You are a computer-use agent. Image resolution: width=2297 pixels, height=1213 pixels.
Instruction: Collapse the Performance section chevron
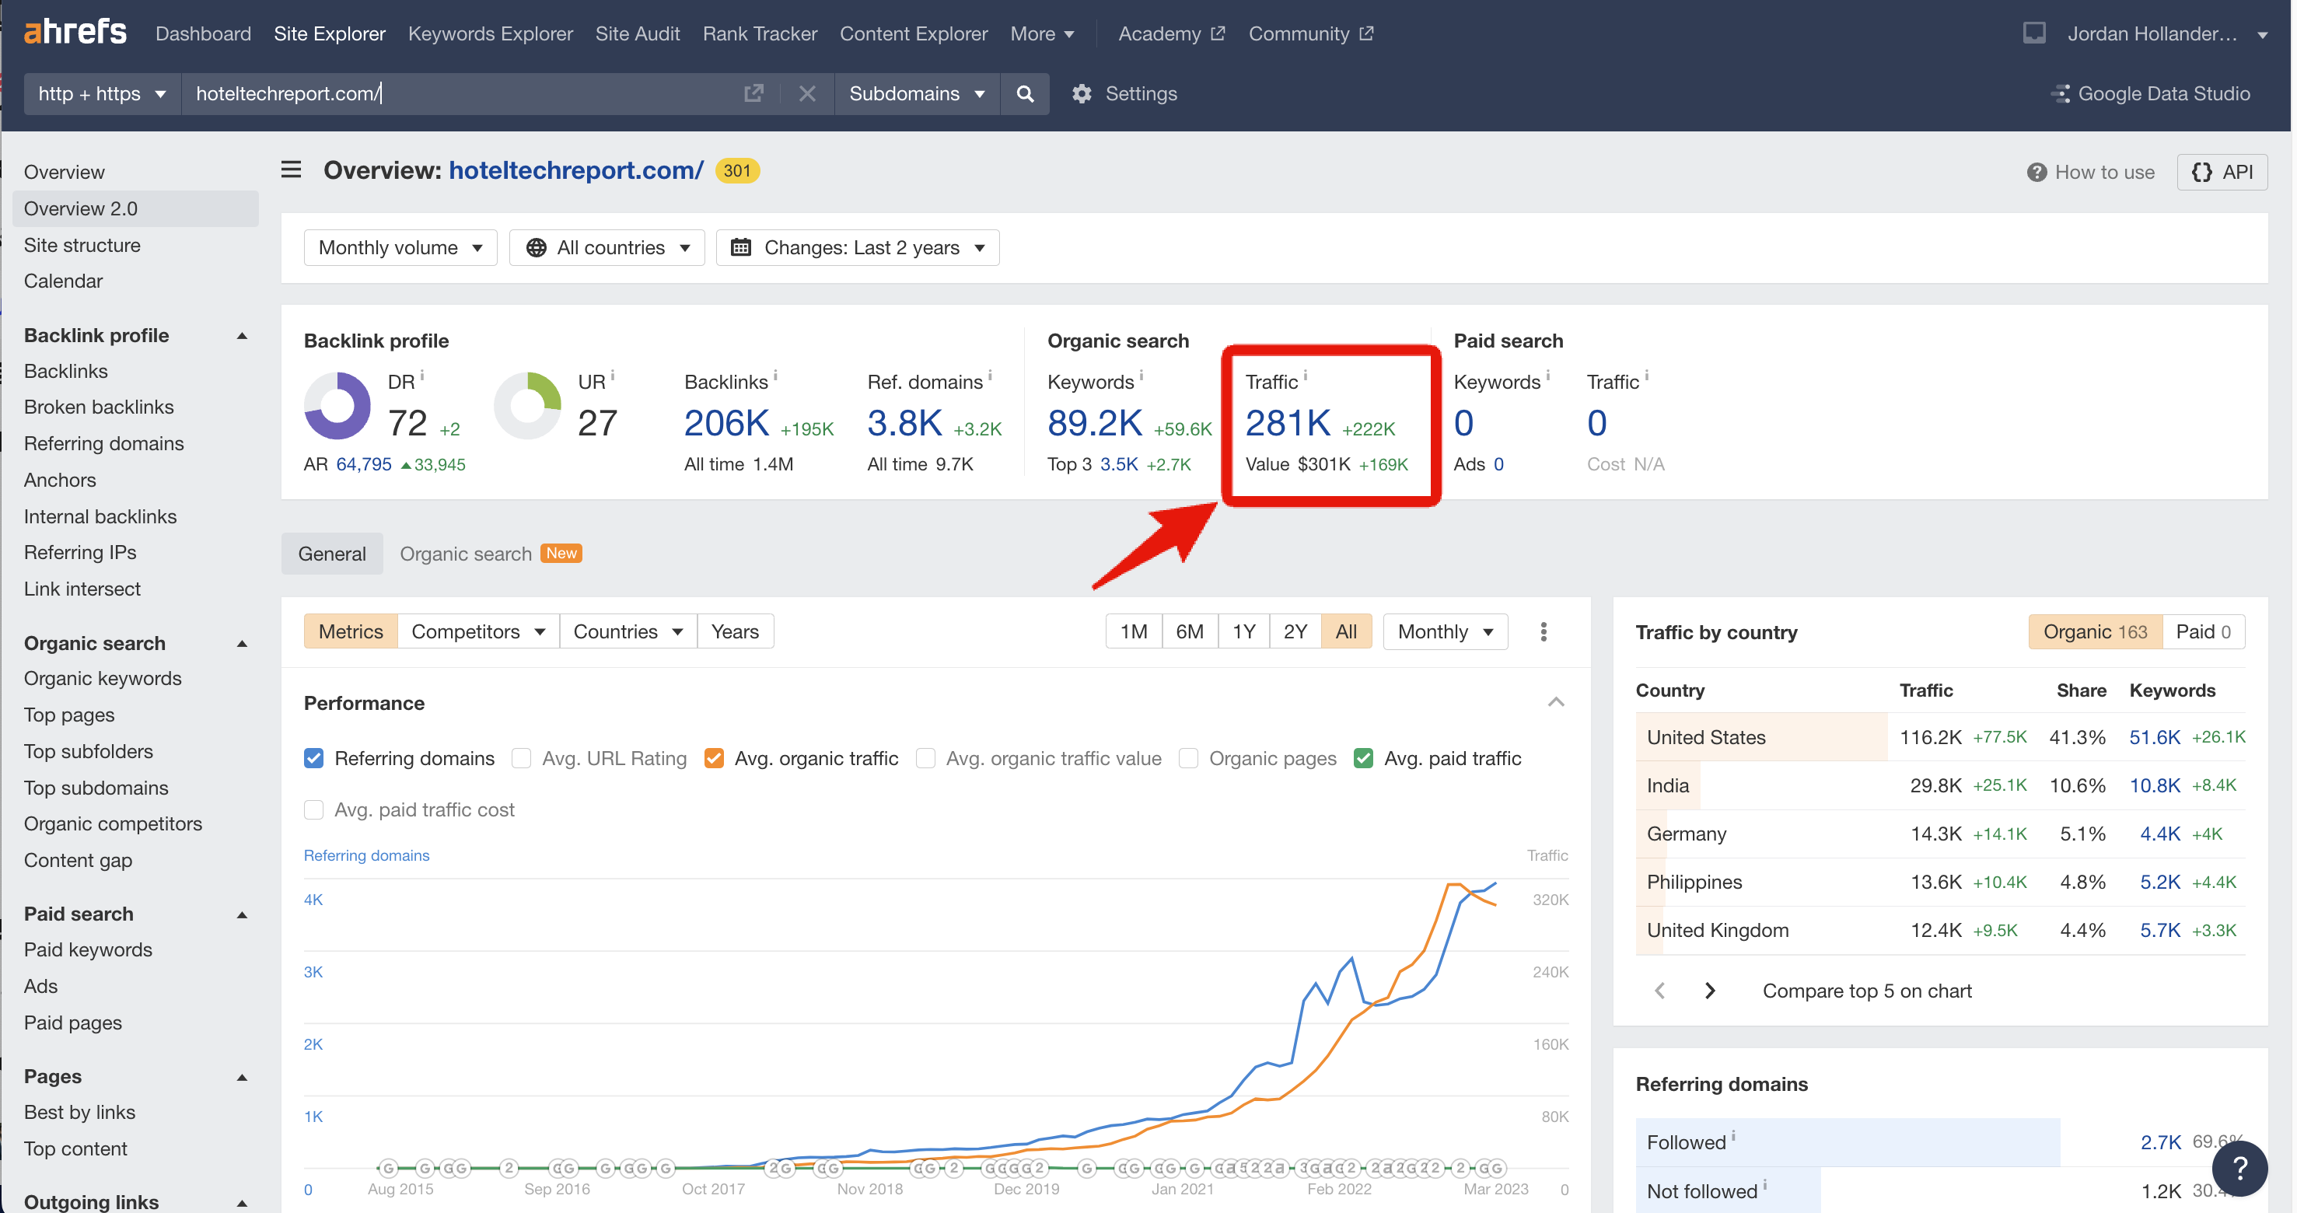tap(1556, 703)
